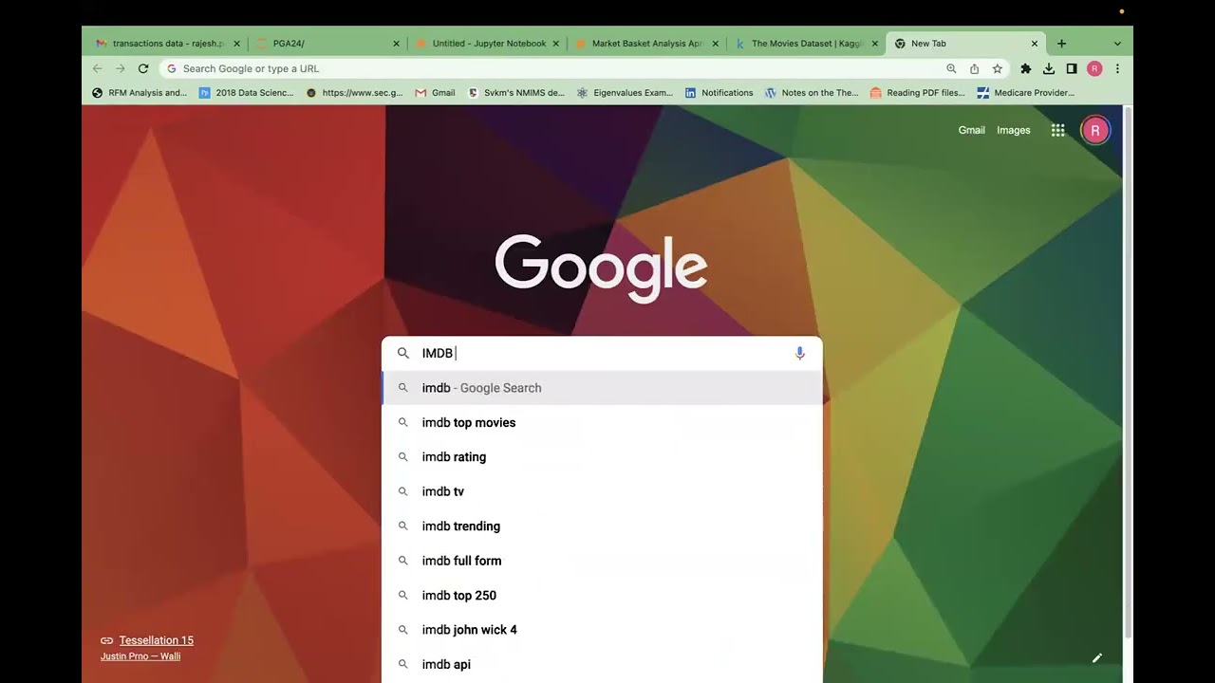Select the imdb trending suggestion

[602, 526]
